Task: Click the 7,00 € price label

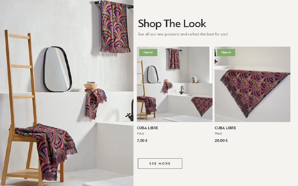Action: tap(142, 141)
